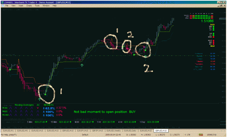This screenshot has height=137, width=227.
Task: Click the M30 37.5% down result
Action: pos(61,108)
